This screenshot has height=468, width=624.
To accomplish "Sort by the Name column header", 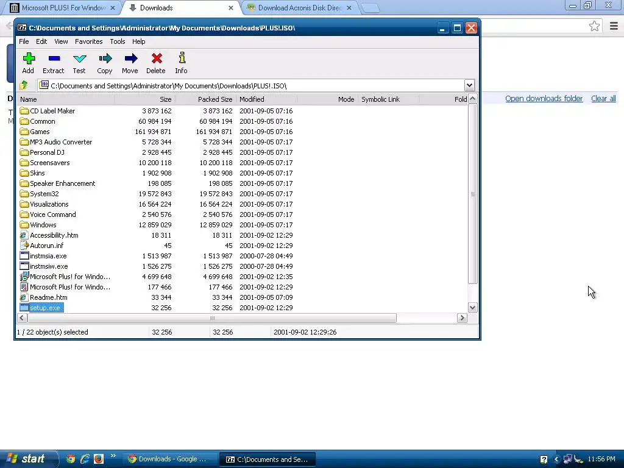I will coord(66,99).
